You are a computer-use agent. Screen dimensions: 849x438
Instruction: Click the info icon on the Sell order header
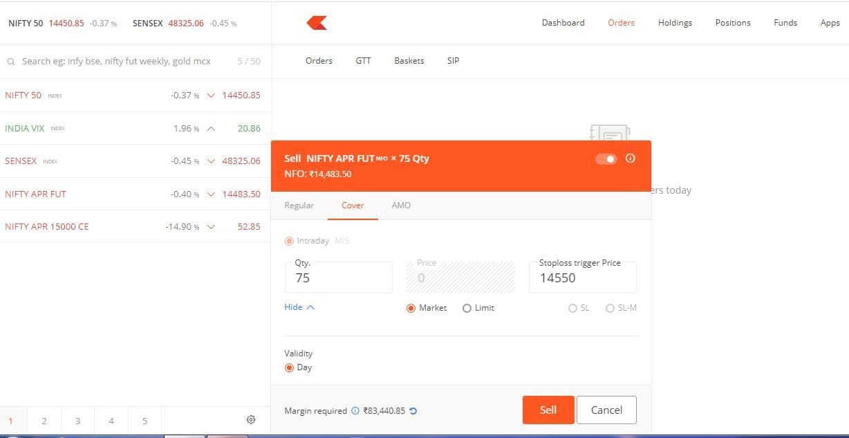point(630,158)
